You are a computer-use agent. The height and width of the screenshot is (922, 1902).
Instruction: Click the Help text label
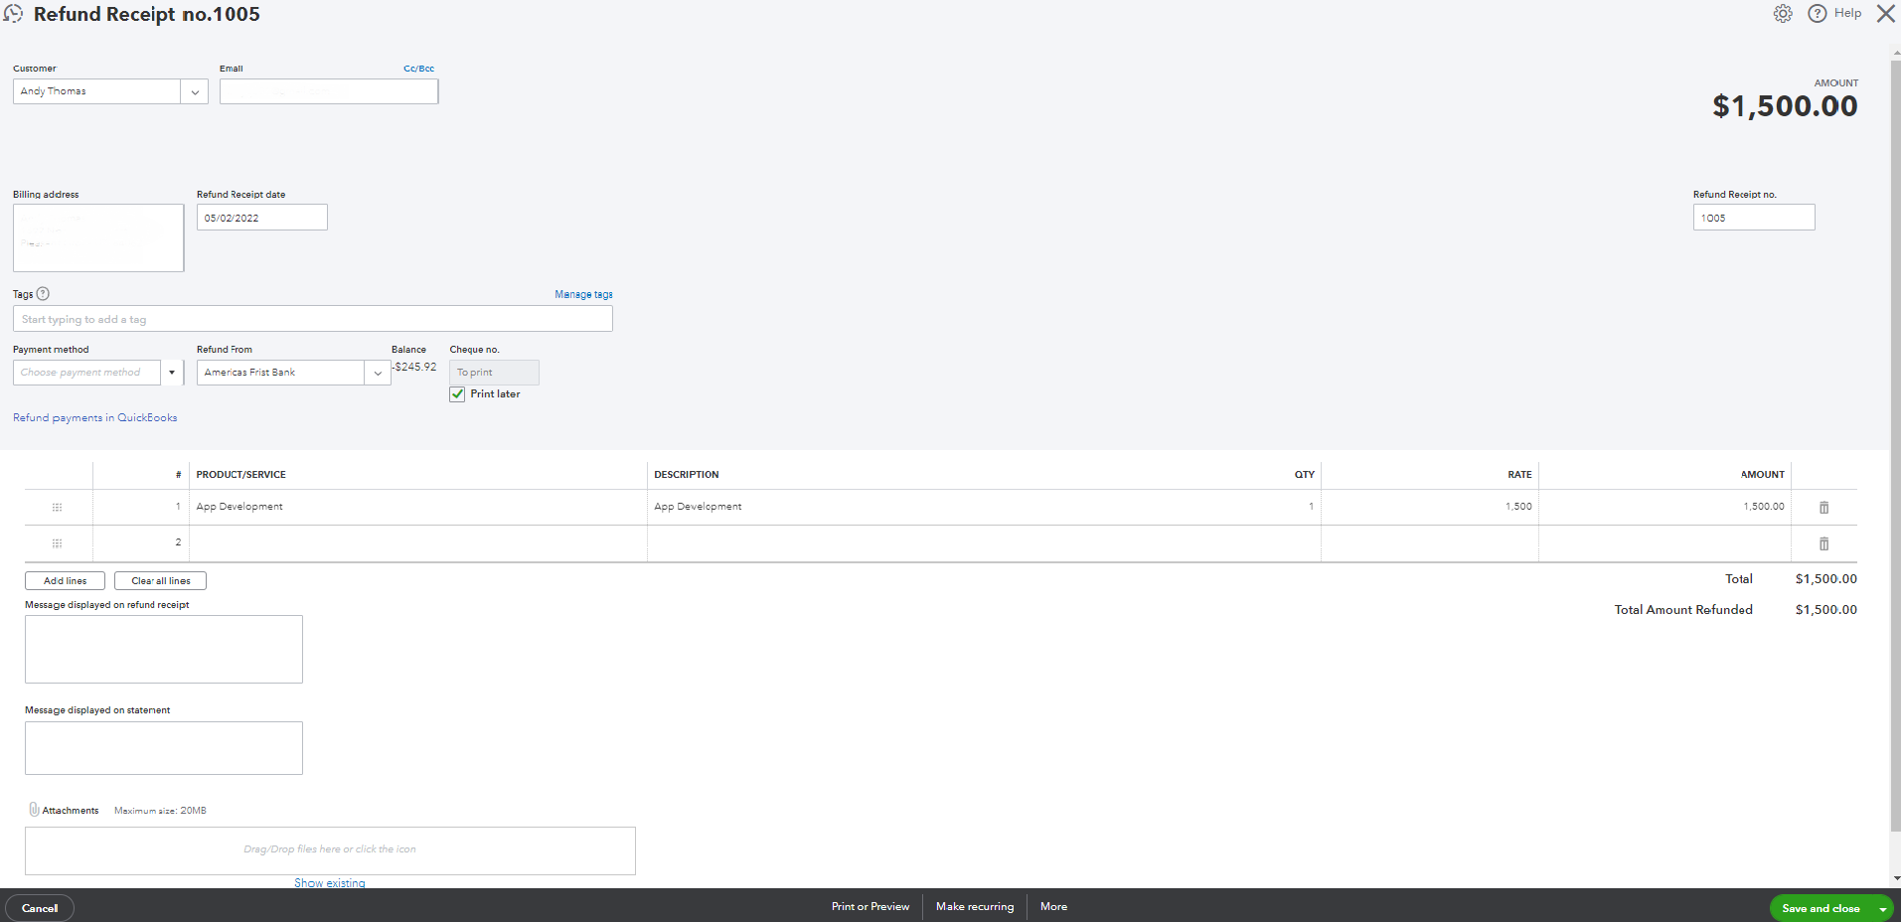pos(1847,13)
